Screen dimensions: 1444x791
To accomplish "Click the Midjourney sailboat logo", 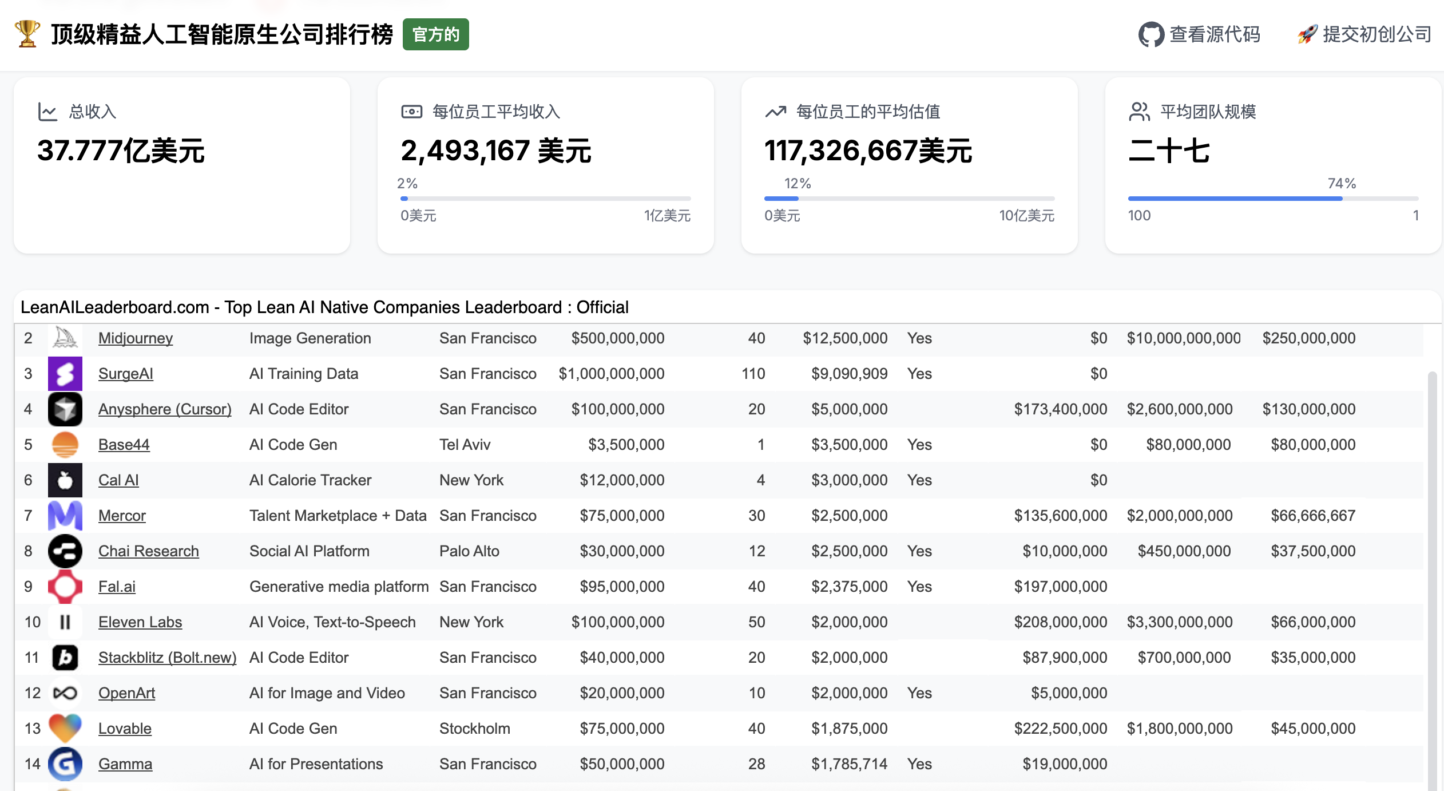I will [65, 338].
